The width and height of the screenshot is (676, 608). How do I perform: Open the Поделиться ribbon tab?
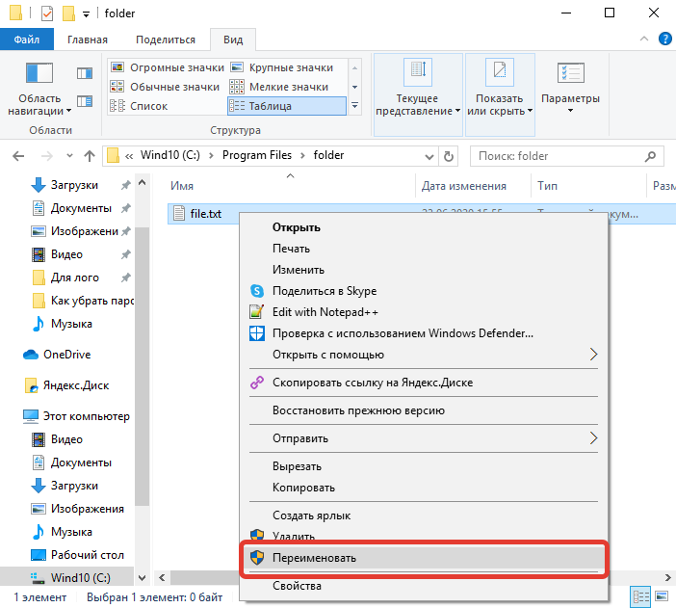[x=166, y=40]
